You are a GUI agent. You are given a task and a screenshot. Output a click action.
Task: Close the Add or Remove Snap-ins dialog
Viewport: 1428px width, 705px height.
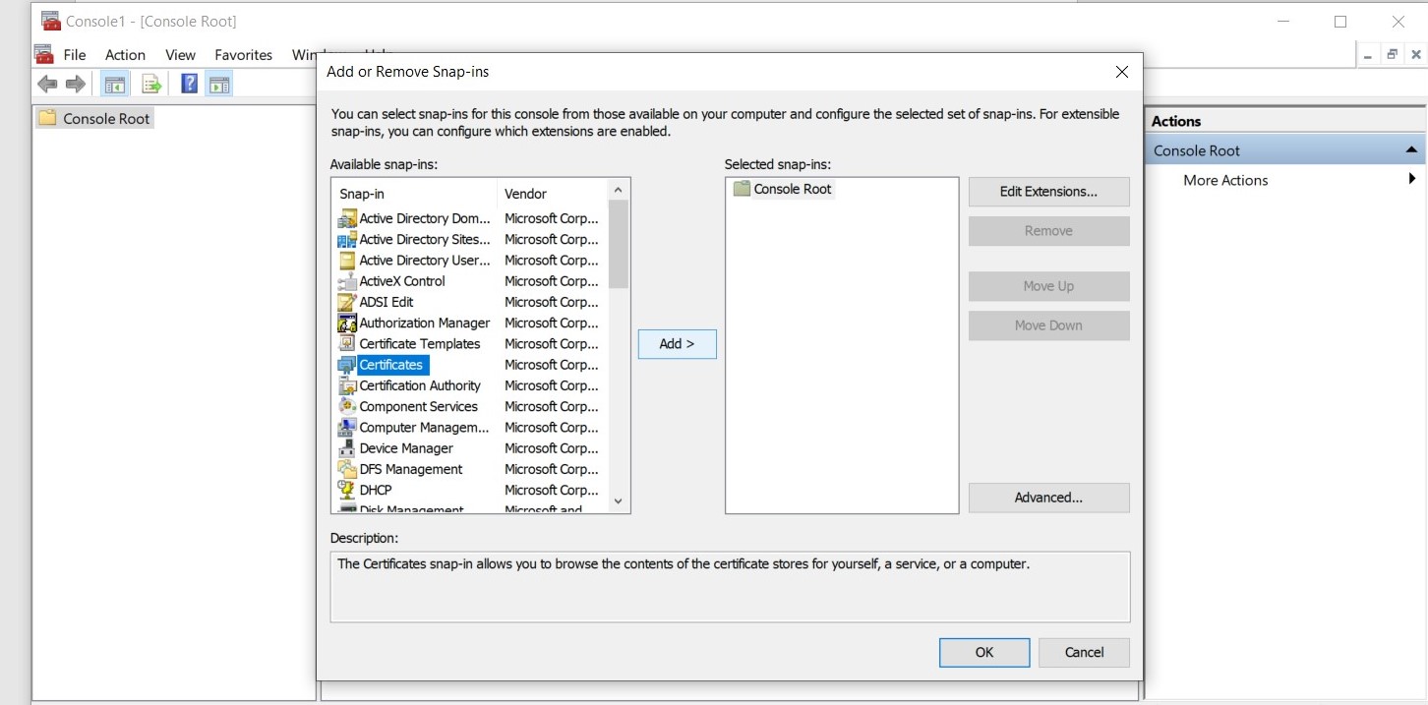[1121, 72]
